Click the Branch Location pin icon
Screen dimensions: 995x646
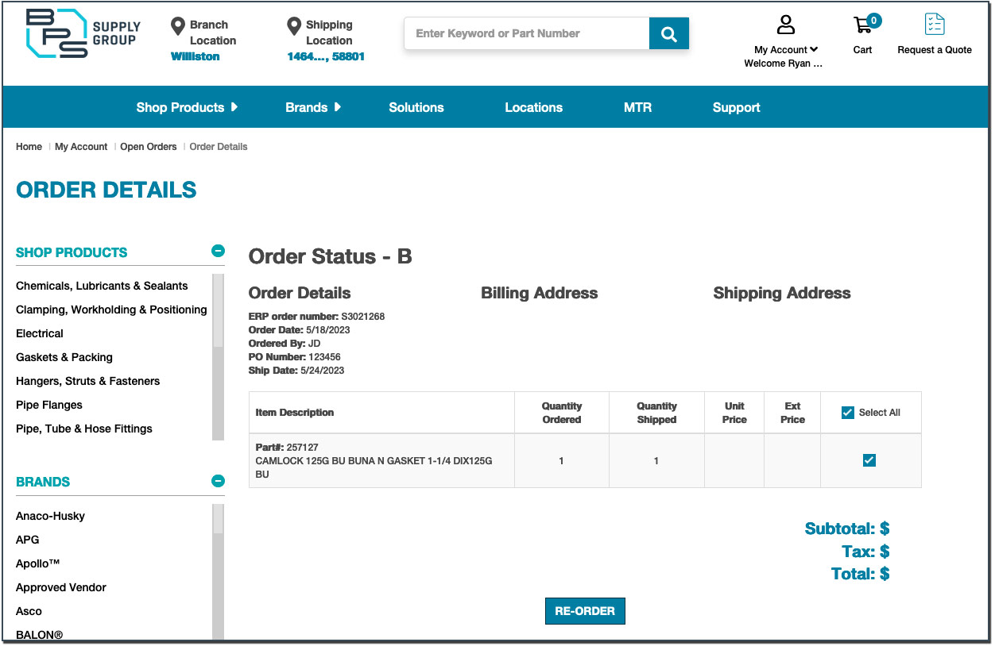click(178, 25)
